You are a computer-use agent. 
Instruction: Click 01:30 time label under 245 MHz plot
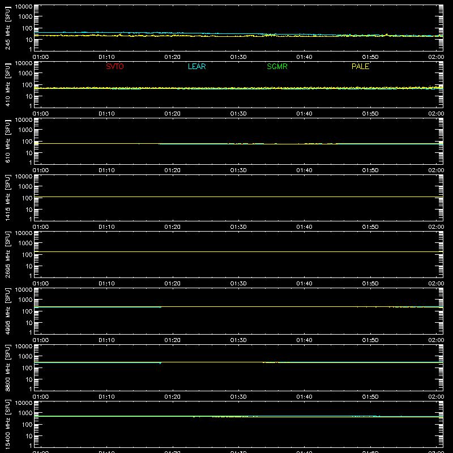click(238, 57)
